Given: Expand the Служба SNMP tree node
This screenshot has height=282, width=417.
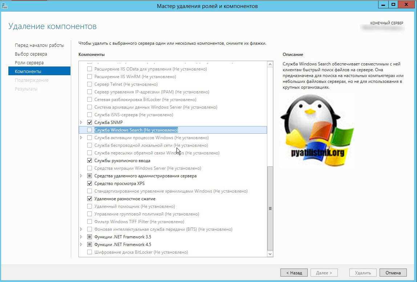Looking at the screenshot, I should coord(81,122).
